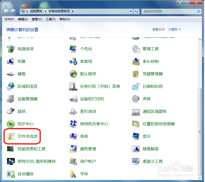Open the 桌面小工具 icon

tap(136, 161)
